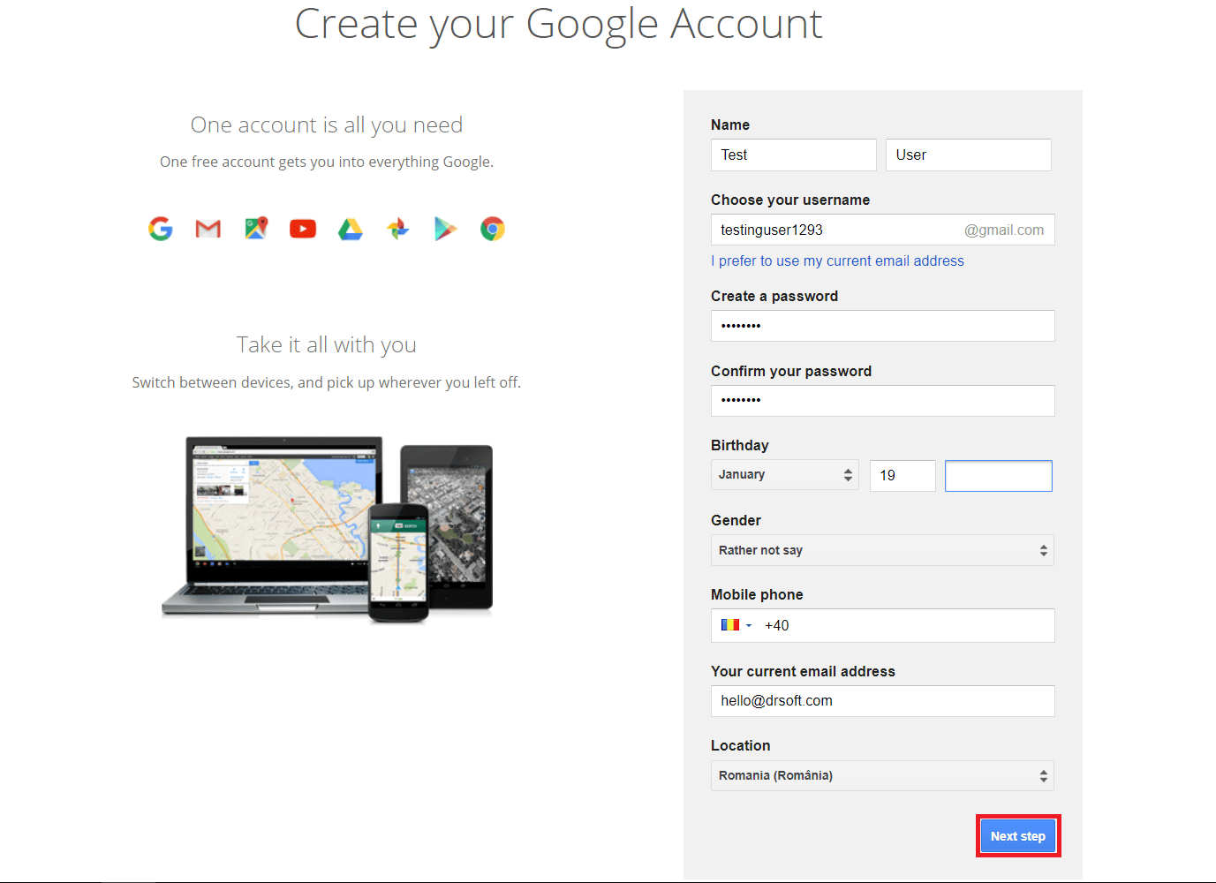Screen dimensions: 1216x883
Task: Click the YouTube play icon
Action: 303,229
